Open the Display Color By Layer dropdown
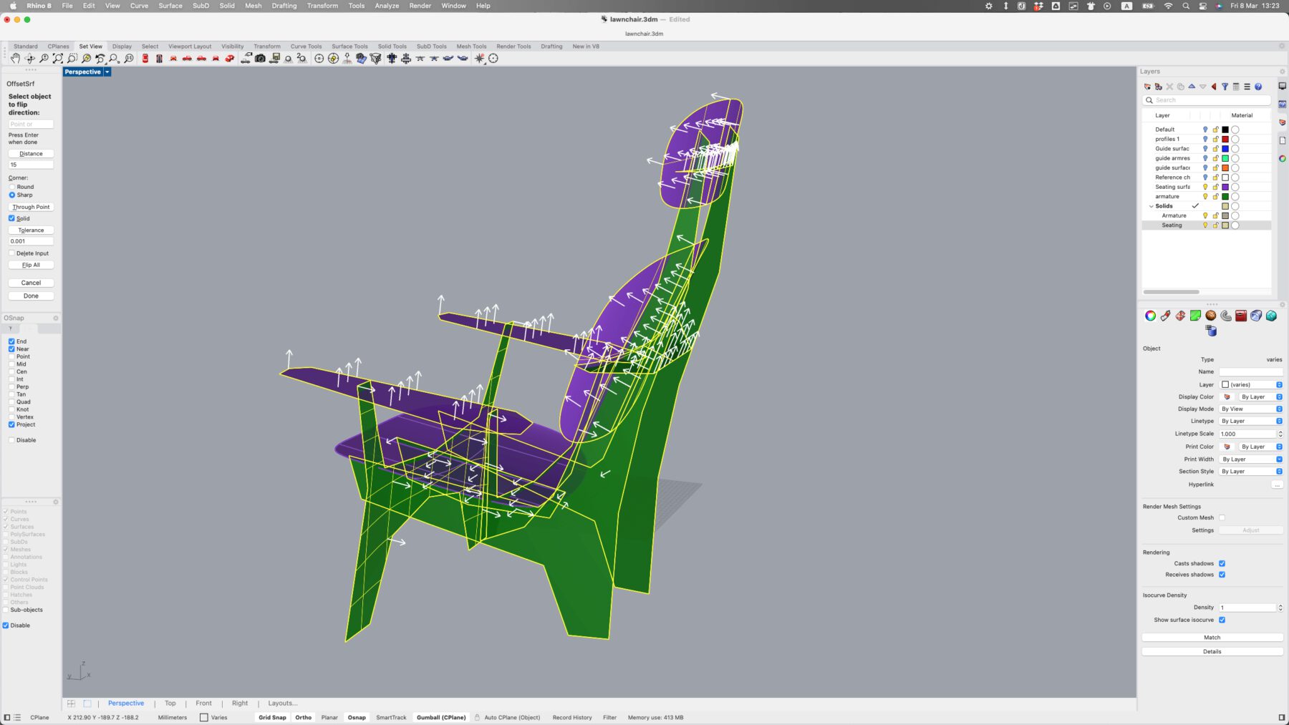Screen dimensions: 1289x725 click(x=1260, y=396)
